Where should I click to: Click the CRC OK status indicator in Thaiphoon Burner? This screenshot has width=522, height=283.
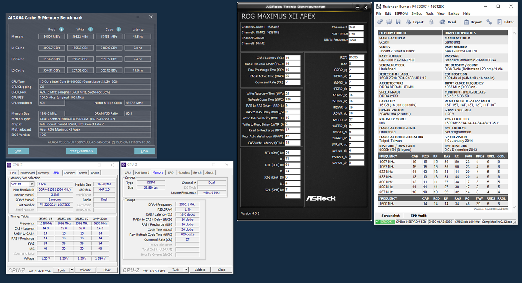pos(385,222)
